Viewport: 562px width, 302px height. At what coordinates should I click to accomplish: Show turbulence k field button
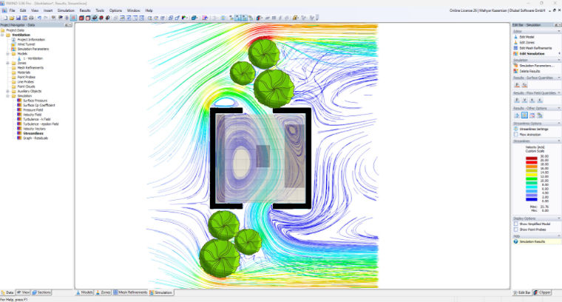click(532, 100)
